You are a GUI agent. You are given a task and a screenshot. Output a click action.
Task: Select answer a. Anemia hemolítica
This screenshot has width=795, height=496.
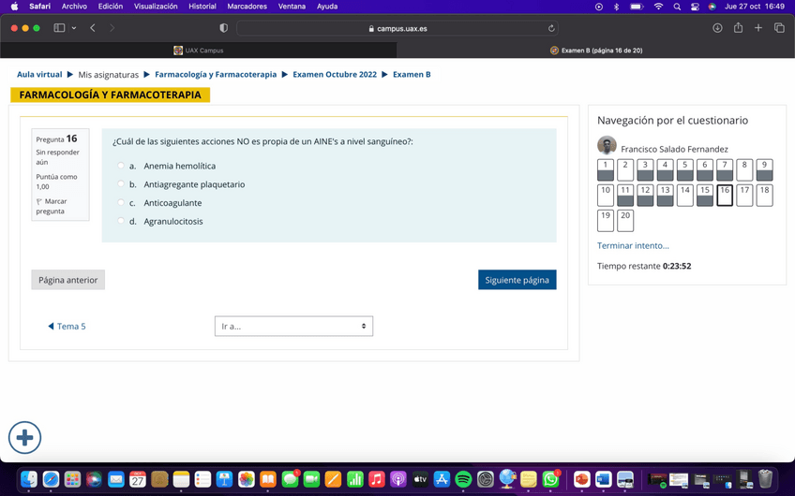pyautogui.click(x=121, y=166)
